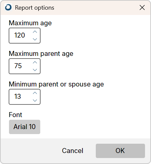Image resolution: width=151 pixels, height=164 pixels.
Task: Raise Minimum parent or spouse age value
Action: coord(35,93)
